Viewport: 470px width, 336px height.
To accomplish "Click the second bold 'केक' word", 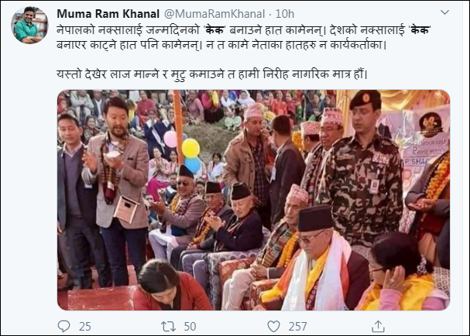I will (x=420, y=30).
